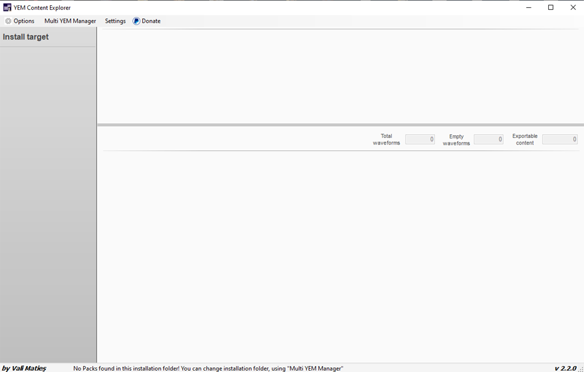Viewport: 584px width, 372px height.
Task: Open the Settings menu
Action: coord(115,21)
